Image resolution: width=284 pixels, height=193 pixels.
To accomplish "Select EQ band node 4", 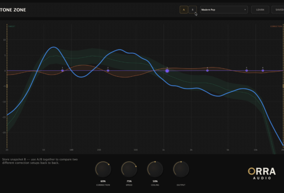I will (207, 70).
